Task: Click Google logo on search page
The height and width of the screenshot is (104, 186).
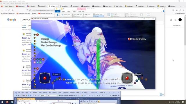Action: [12, 20]
